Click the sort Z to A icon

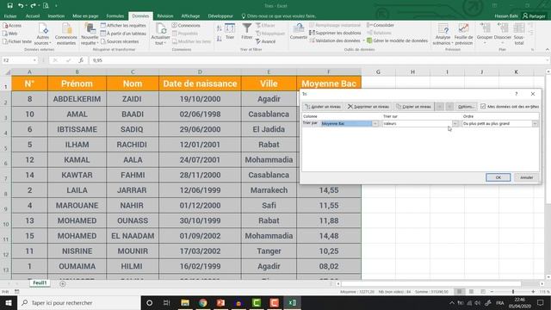(x=220, y=39)
